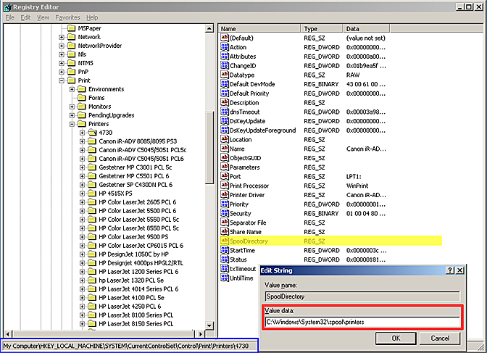Viewport: 487px width, 353px height.
Task: Select HP DesignJet 1050C by HP key
Action: pos(134,254)
